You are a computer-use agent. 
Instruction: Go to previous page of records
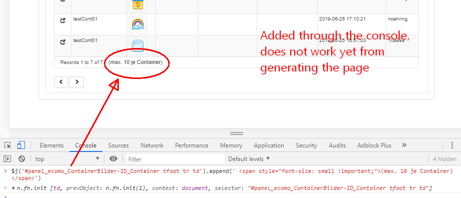[61, 82]
